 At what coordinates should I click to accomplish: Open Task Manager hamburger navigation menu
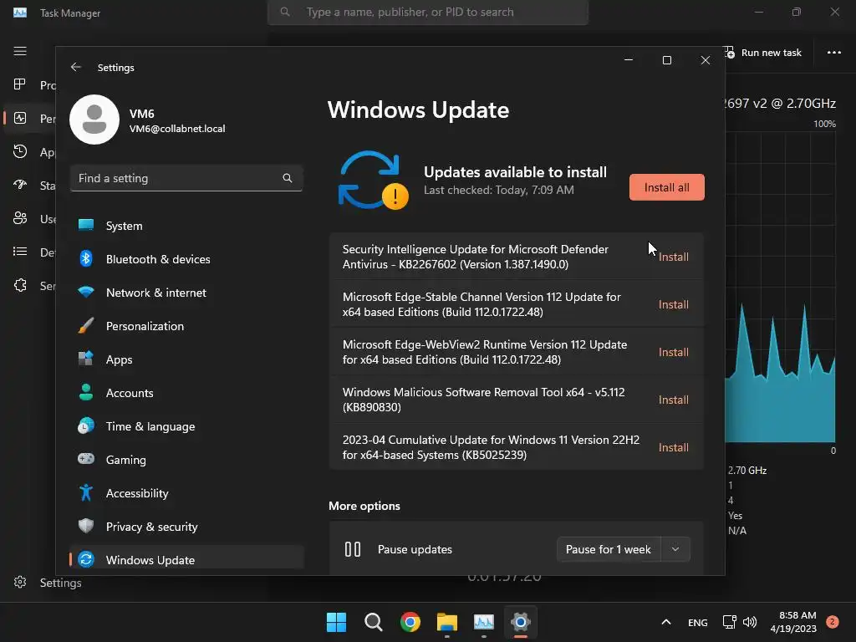[x=20, y=51]
